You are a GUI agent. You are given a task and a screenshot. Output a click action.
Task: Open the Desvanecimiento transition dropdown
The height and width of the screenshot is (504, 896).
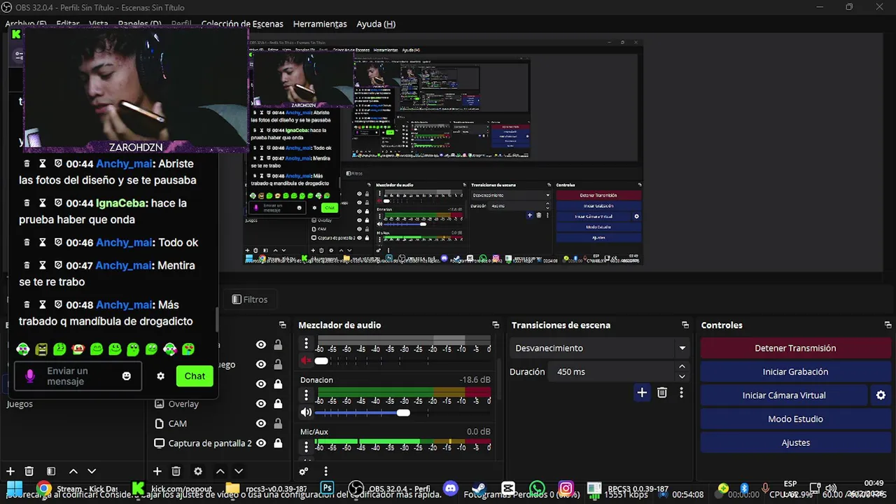tap(600, 348)
